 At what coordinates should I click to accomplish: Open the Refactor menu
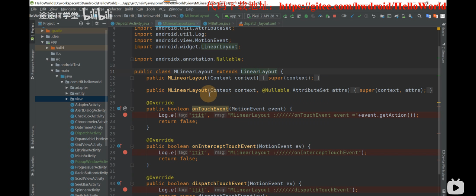pos(114,9)
